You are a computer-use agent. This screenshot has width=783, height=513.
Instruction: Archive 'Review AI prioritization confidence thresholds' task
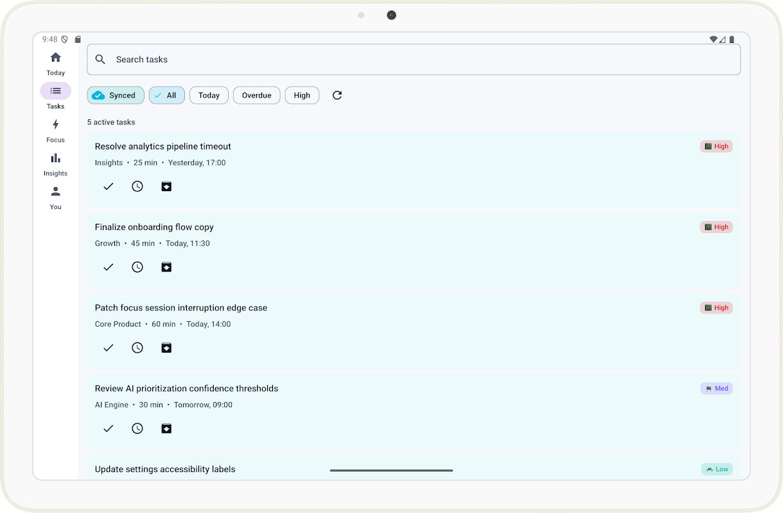166,429
